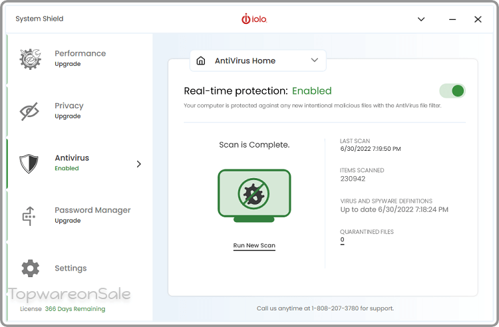
Task: Click the home icon beside AntiVirus Home
Action: [x=201, y=60]
